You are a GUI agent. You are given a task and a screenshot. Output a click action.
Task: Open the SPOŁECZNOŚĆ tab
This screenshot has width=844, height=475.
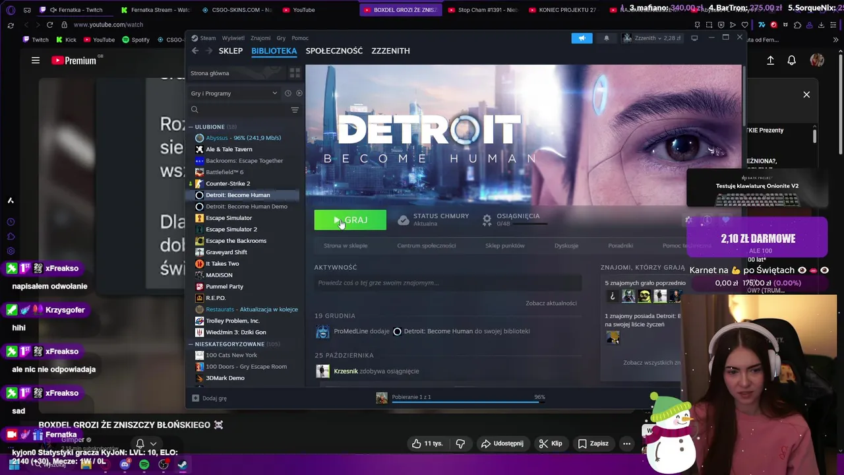click(x=334, y=51)
